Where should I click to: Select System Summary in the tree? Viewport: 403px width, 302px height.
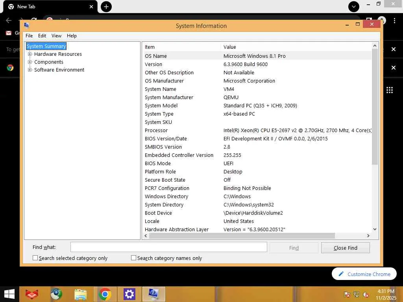point(46,46)
